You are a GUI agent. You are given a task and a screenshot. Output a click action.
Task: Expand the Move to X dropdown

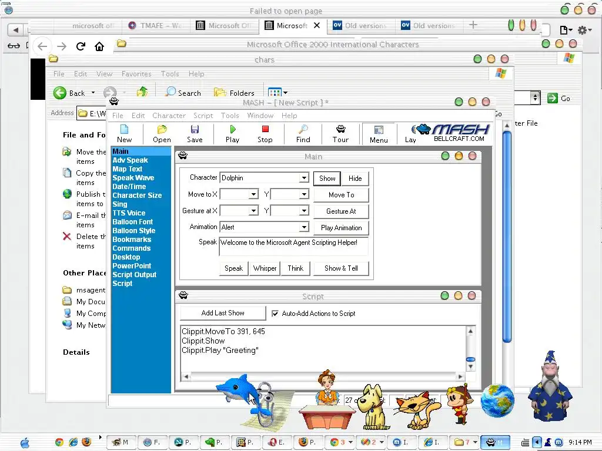[x=253, y=194]
